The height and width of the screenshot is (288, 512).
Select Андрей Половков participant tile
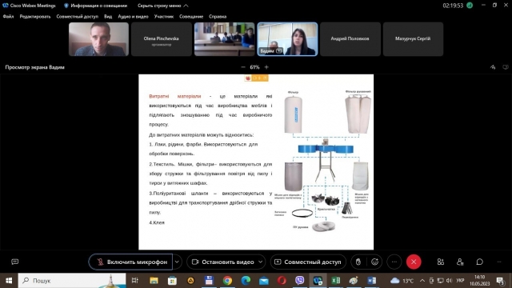tap(350, 39)
